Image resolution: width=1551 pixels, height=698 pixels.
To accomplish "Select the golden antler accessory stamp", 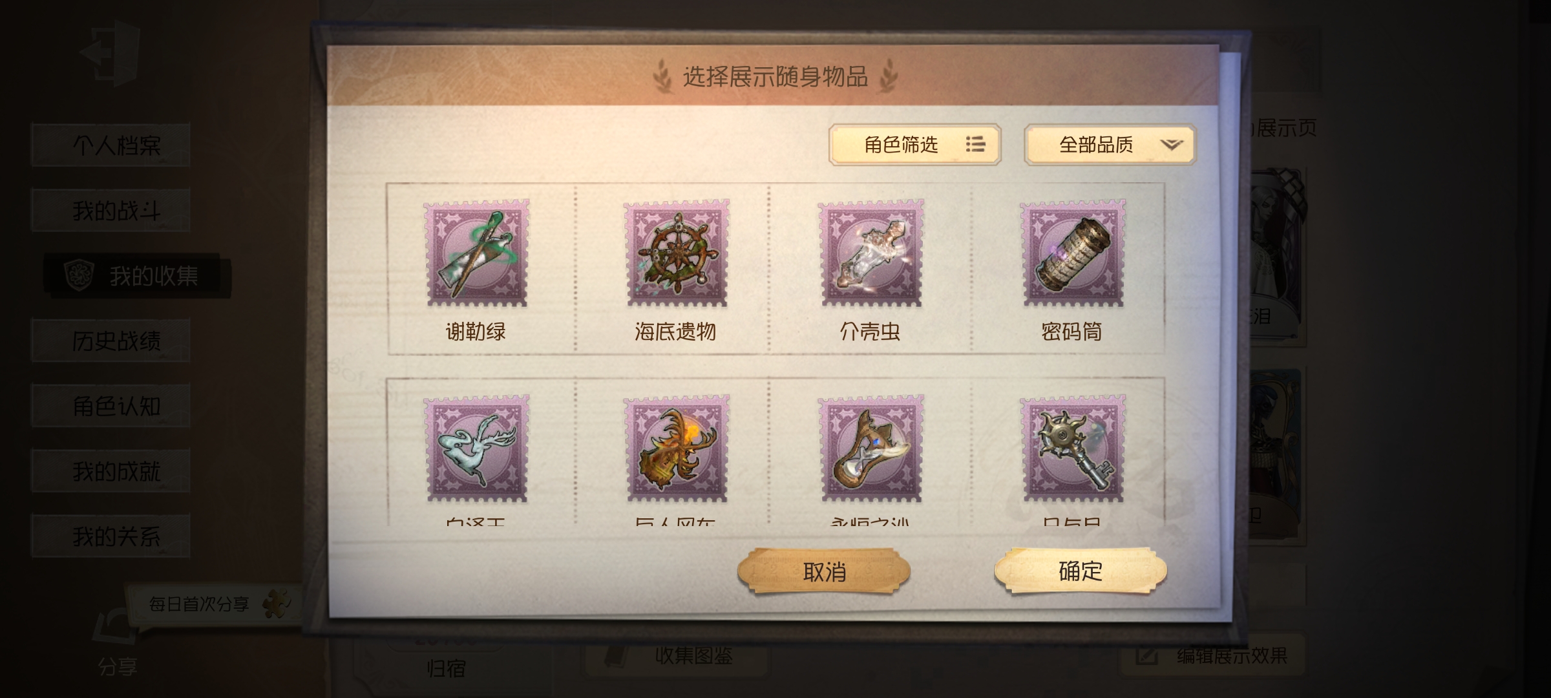I will (677, 449).
